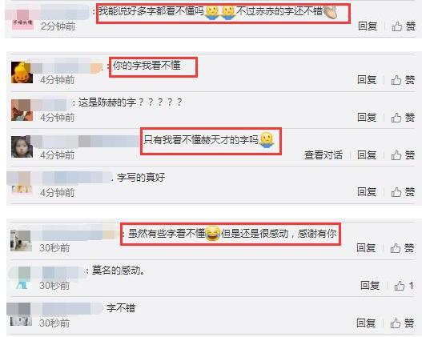Reply to the comment posted 2分钟前
The width and height of the screenshot is (422, 337).
[x=368, y=26]
